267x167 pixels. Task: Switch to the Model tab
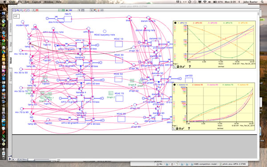[11, 60]
